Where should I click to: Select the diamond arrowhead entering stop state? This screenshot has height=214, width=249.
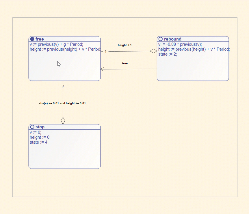(x=63, y=120)
